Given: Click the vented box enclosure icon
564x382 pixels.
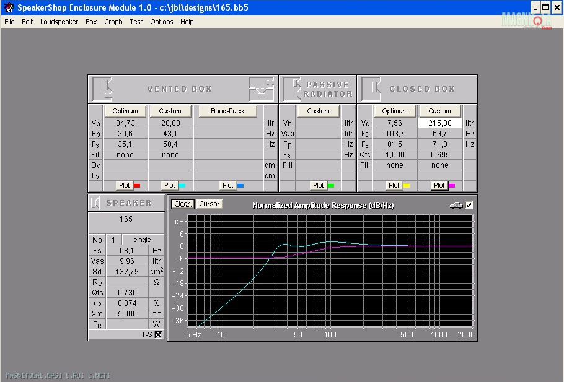Looking at the screenshot, I should click(102, 89).
